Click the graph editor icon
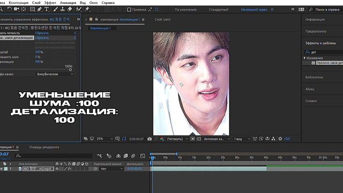 click(143, 156)
